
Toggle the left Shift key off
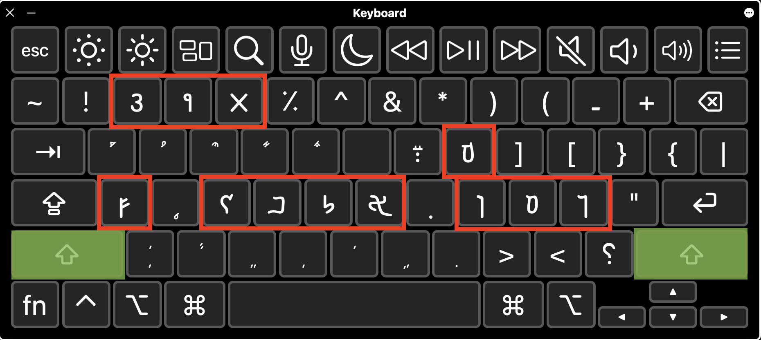[x=68, y=255]
